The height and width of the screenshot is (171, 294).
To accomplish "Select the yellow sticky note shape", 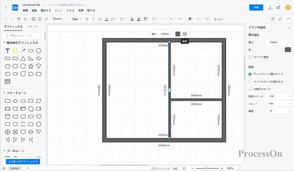I will click(x=15, y=51).
